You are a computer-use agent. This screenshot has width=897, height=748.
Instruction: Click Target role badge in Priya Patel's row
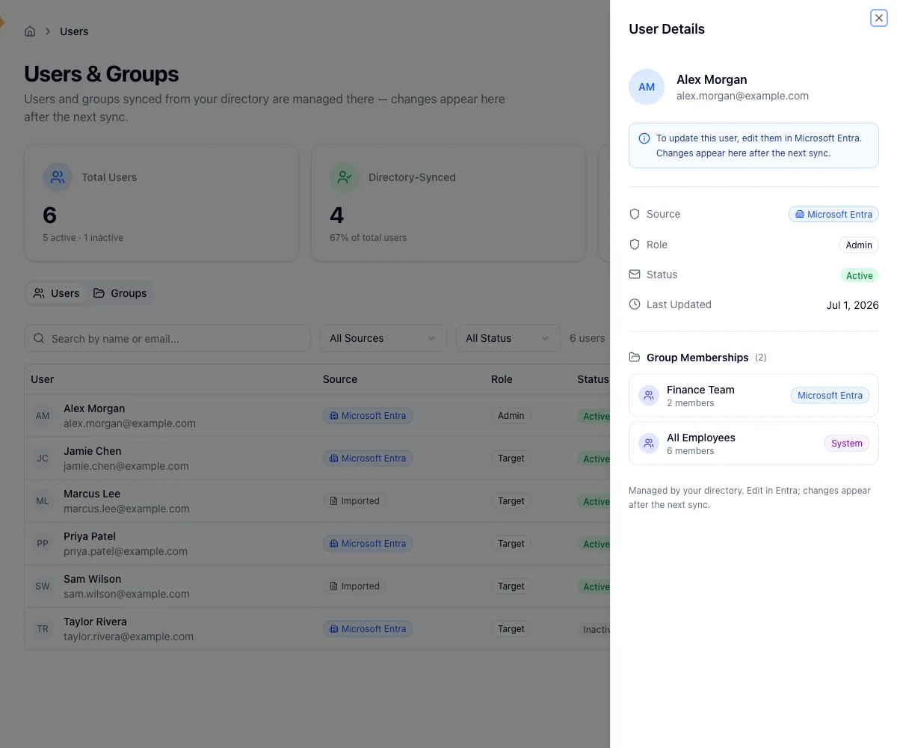coord(511,544)
